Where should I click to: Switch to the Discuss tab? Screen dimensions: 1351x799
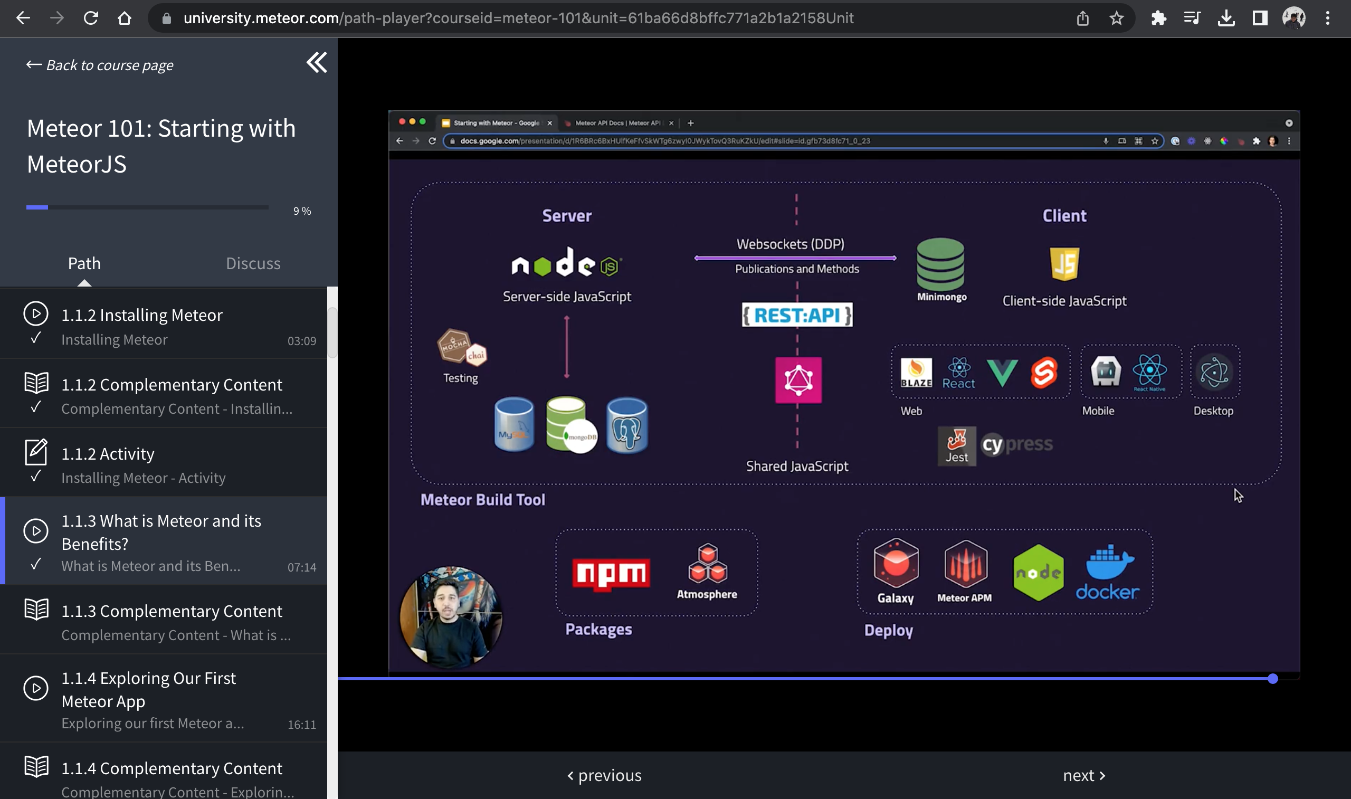pos(253,263)
